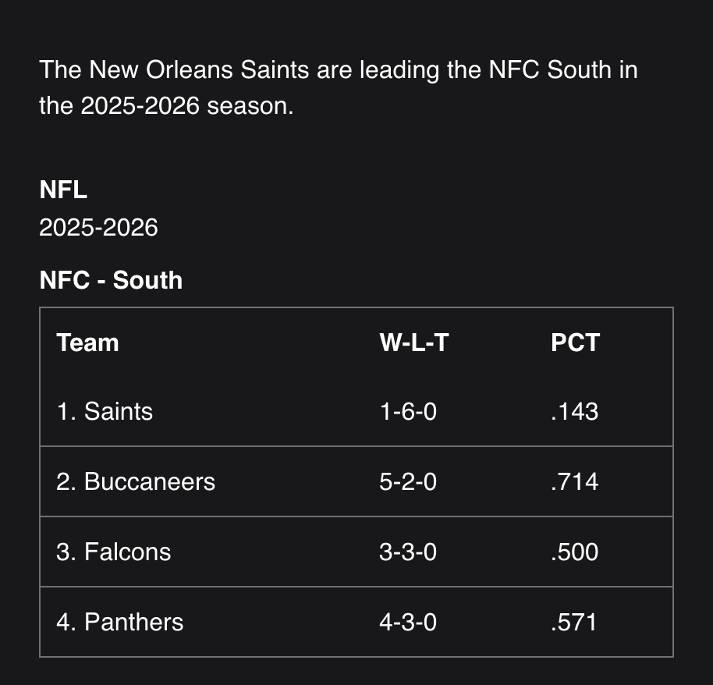Screen dimensions: 713x685
Task: Click the Team column header
Action: point(87,342)
